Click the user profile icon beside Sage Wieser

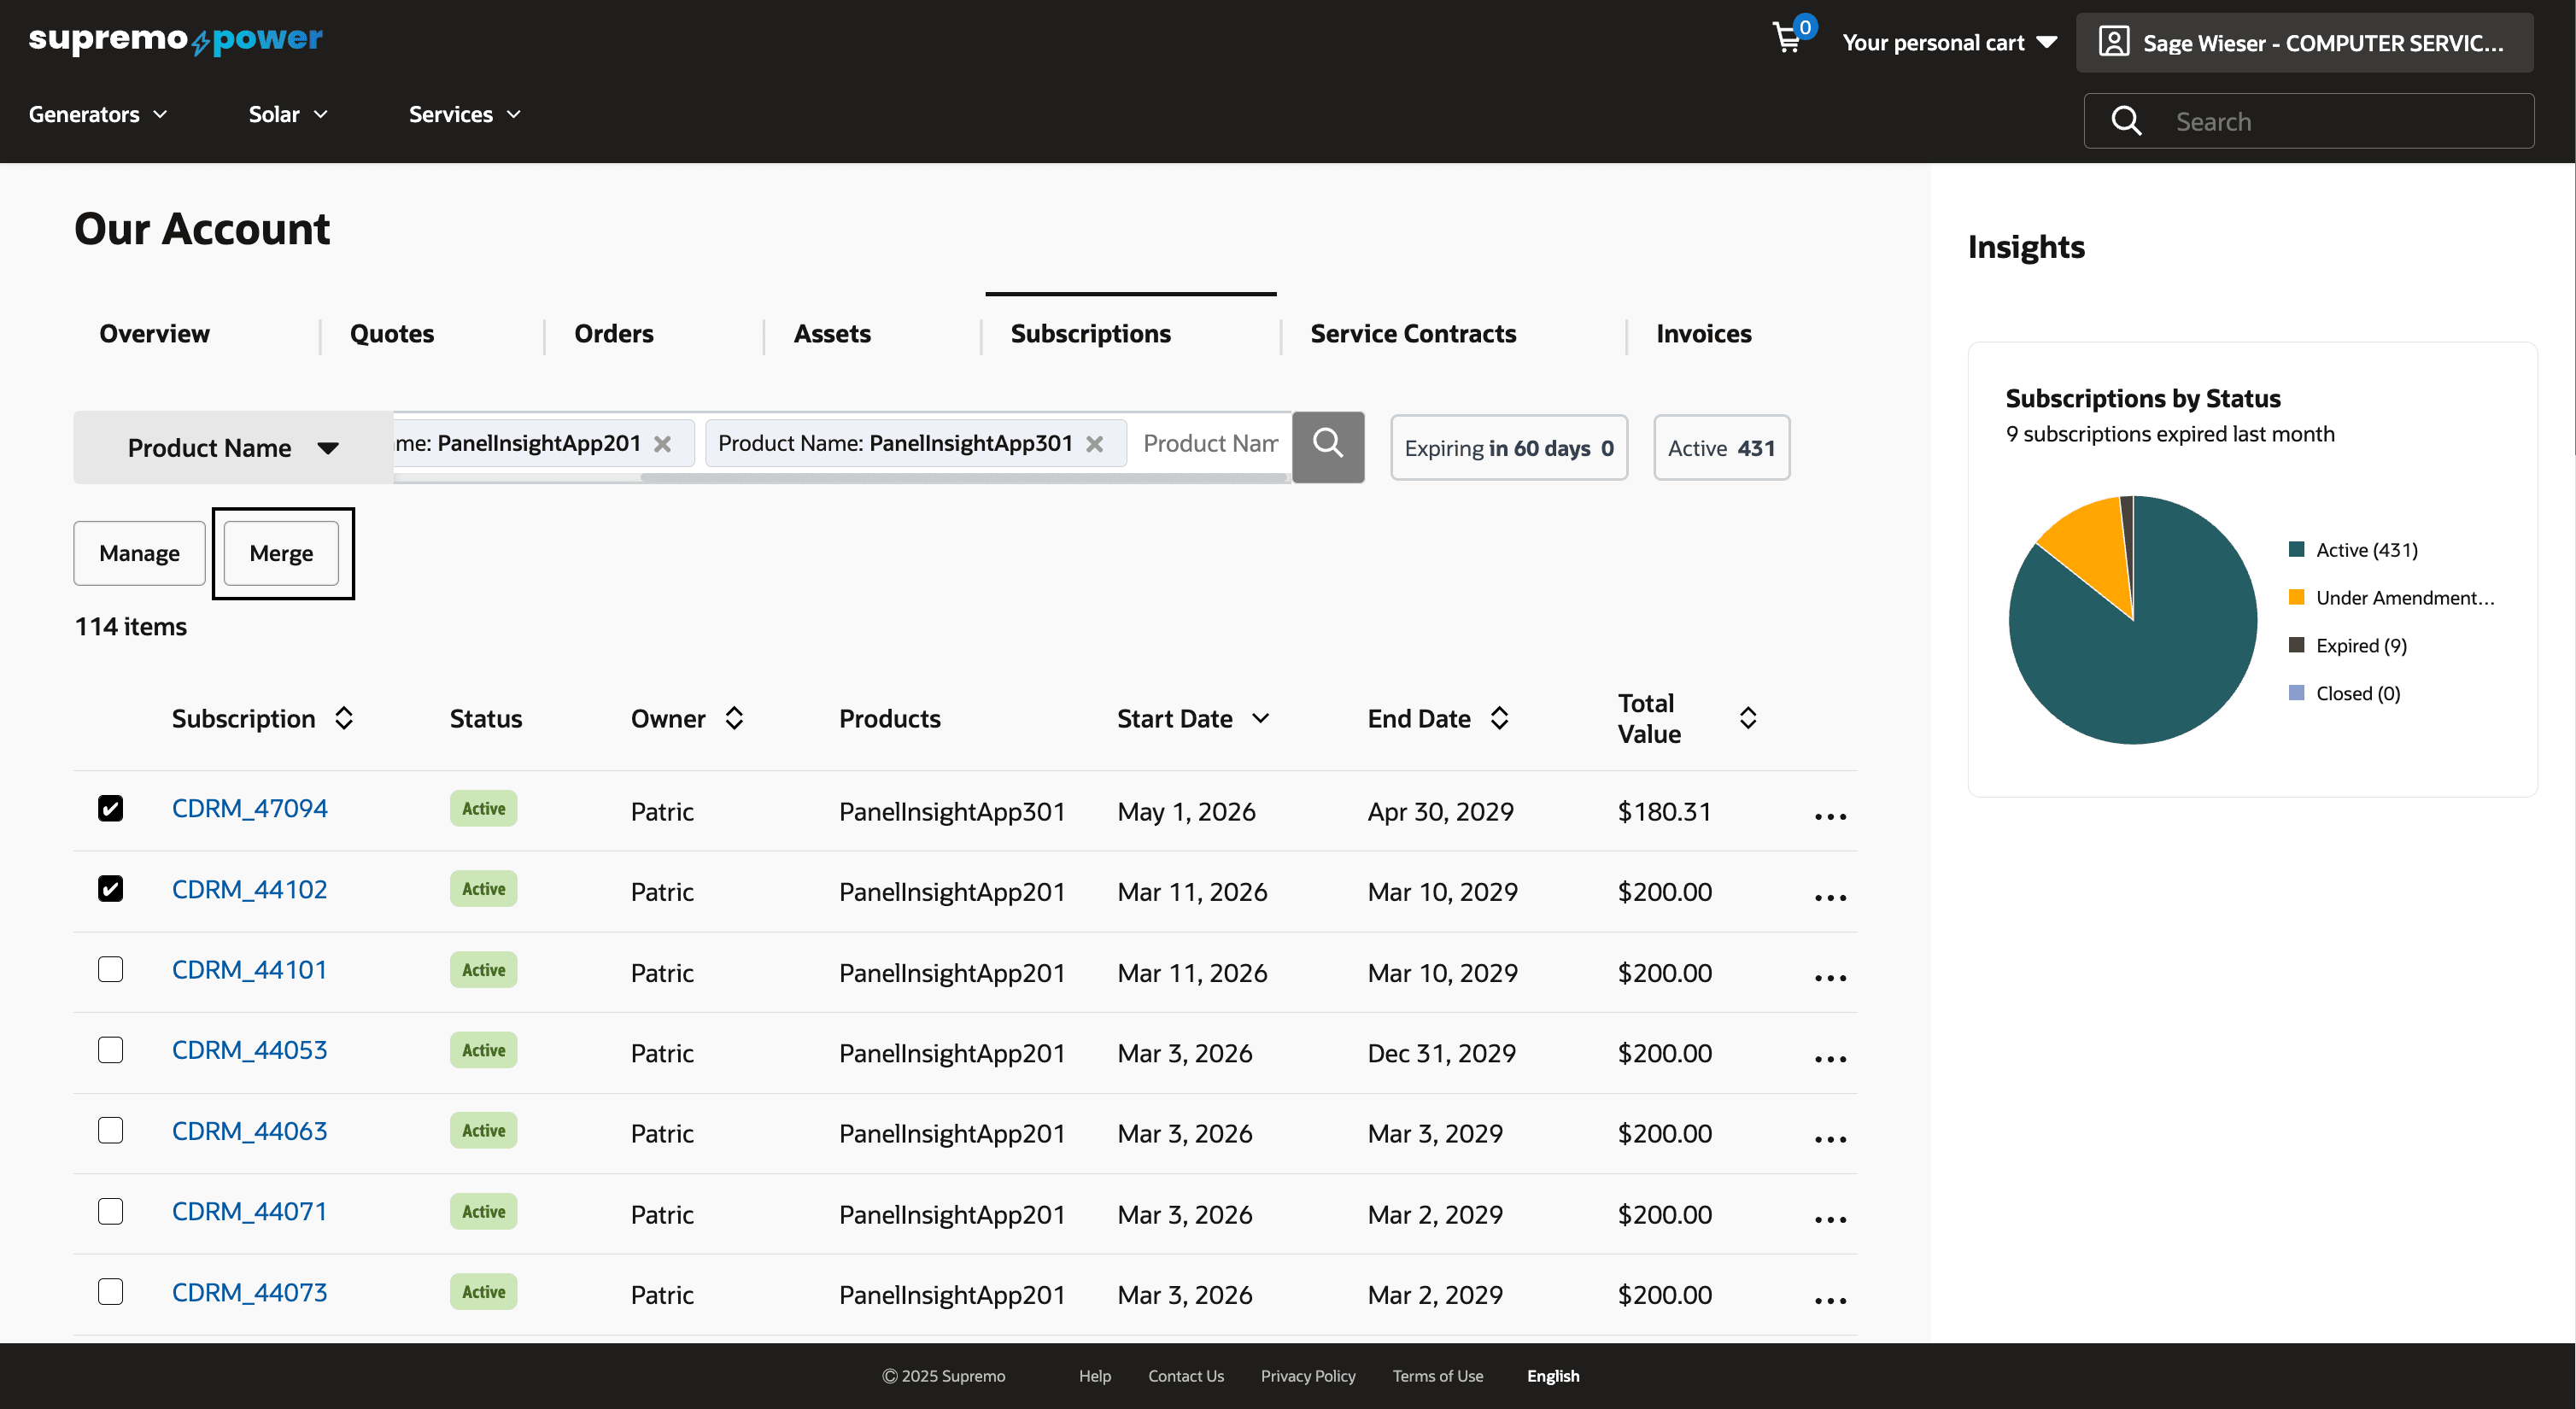coord(2113,42)
